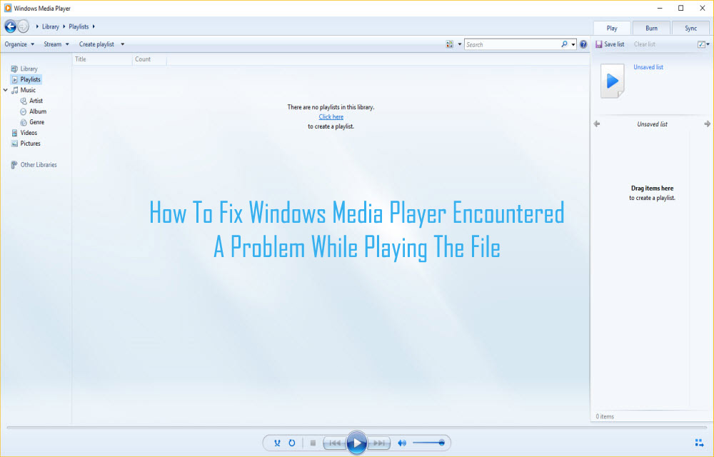Clear the current playlist

(x=643, y=44)
